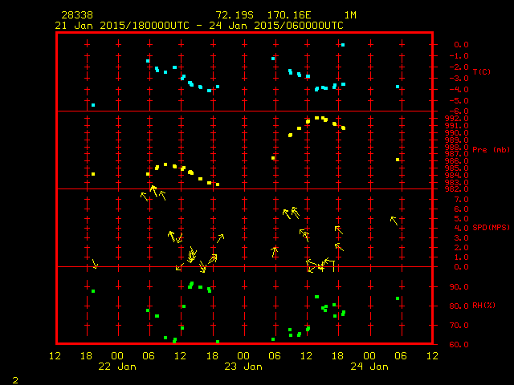514x385 pixels.
Task: Click the leftmost wind arrow near zero
Action: [95, 263]
